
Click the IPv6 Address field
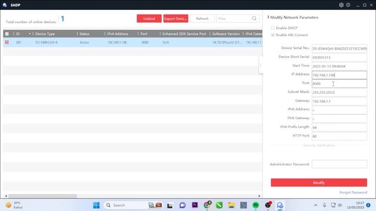coord(340,110)
